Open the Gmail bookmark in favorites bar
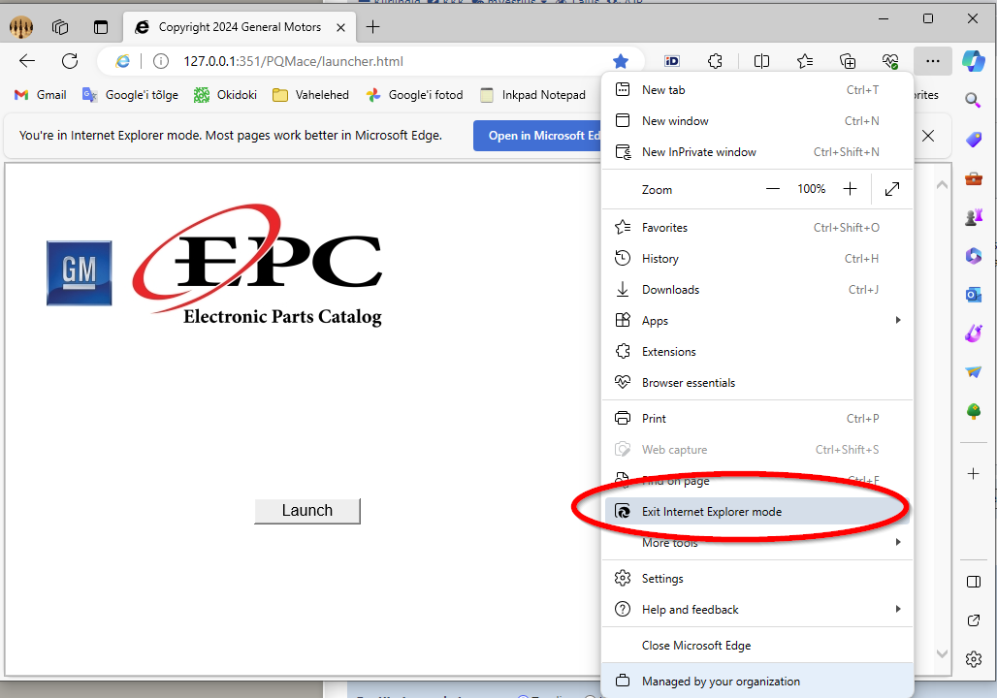The height and width of the screenshot is (698, 997). pos(41,95)
